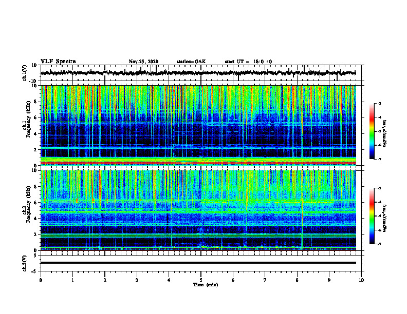Click time axis tick label "3"

click(x=137, y=280)
